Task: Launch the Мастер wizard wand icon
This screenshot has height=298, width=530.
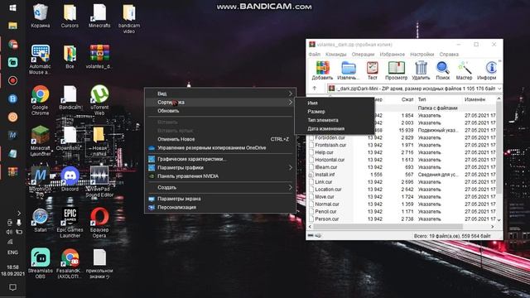Action: click(464, 70)
